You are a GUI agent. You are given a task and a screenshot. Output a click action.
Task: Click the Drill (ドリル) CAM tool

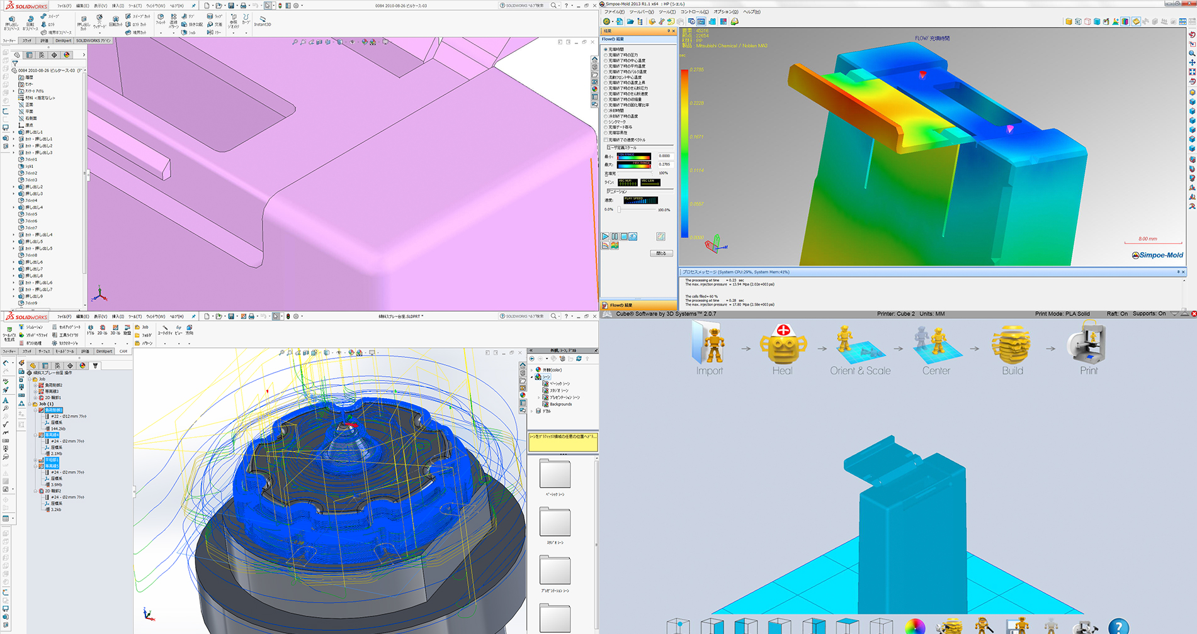(91, 330)
